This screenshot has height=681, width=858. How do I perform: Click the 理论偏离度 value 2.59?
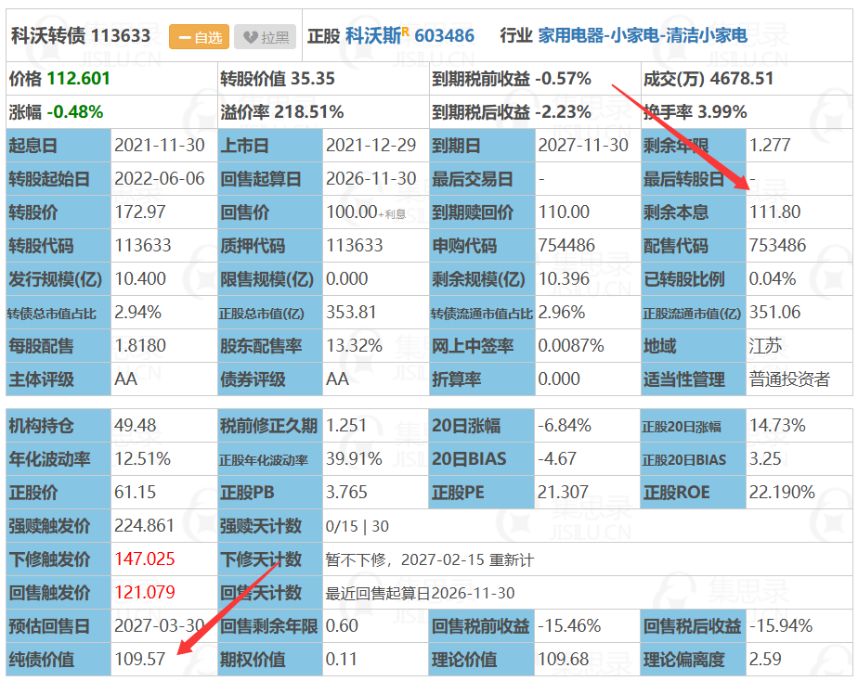765,659
